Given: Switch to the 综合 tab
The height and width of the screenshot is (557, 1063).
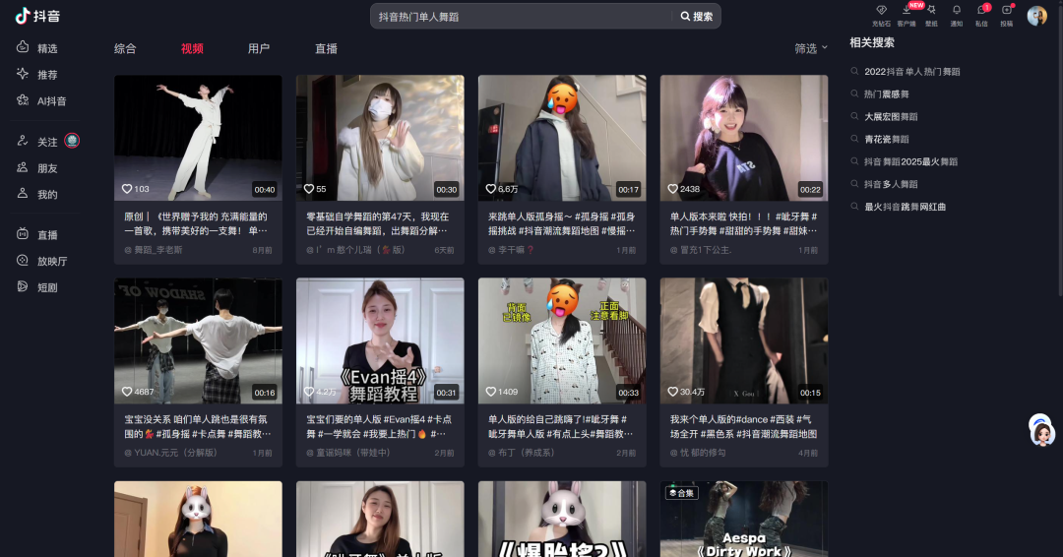Looking at the screenshot, I should point(125,49).
